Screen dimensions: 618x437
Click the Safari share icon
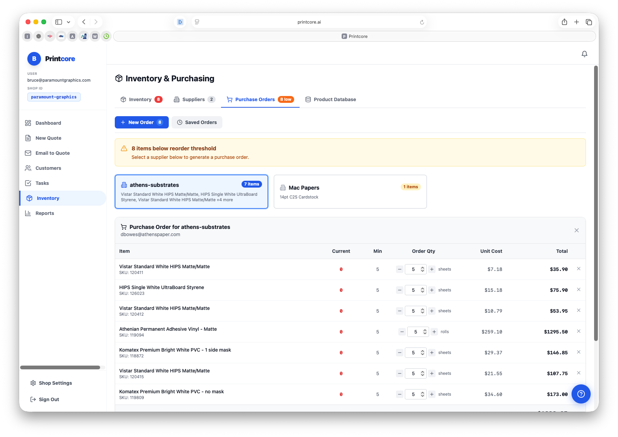tap(564, 22)
